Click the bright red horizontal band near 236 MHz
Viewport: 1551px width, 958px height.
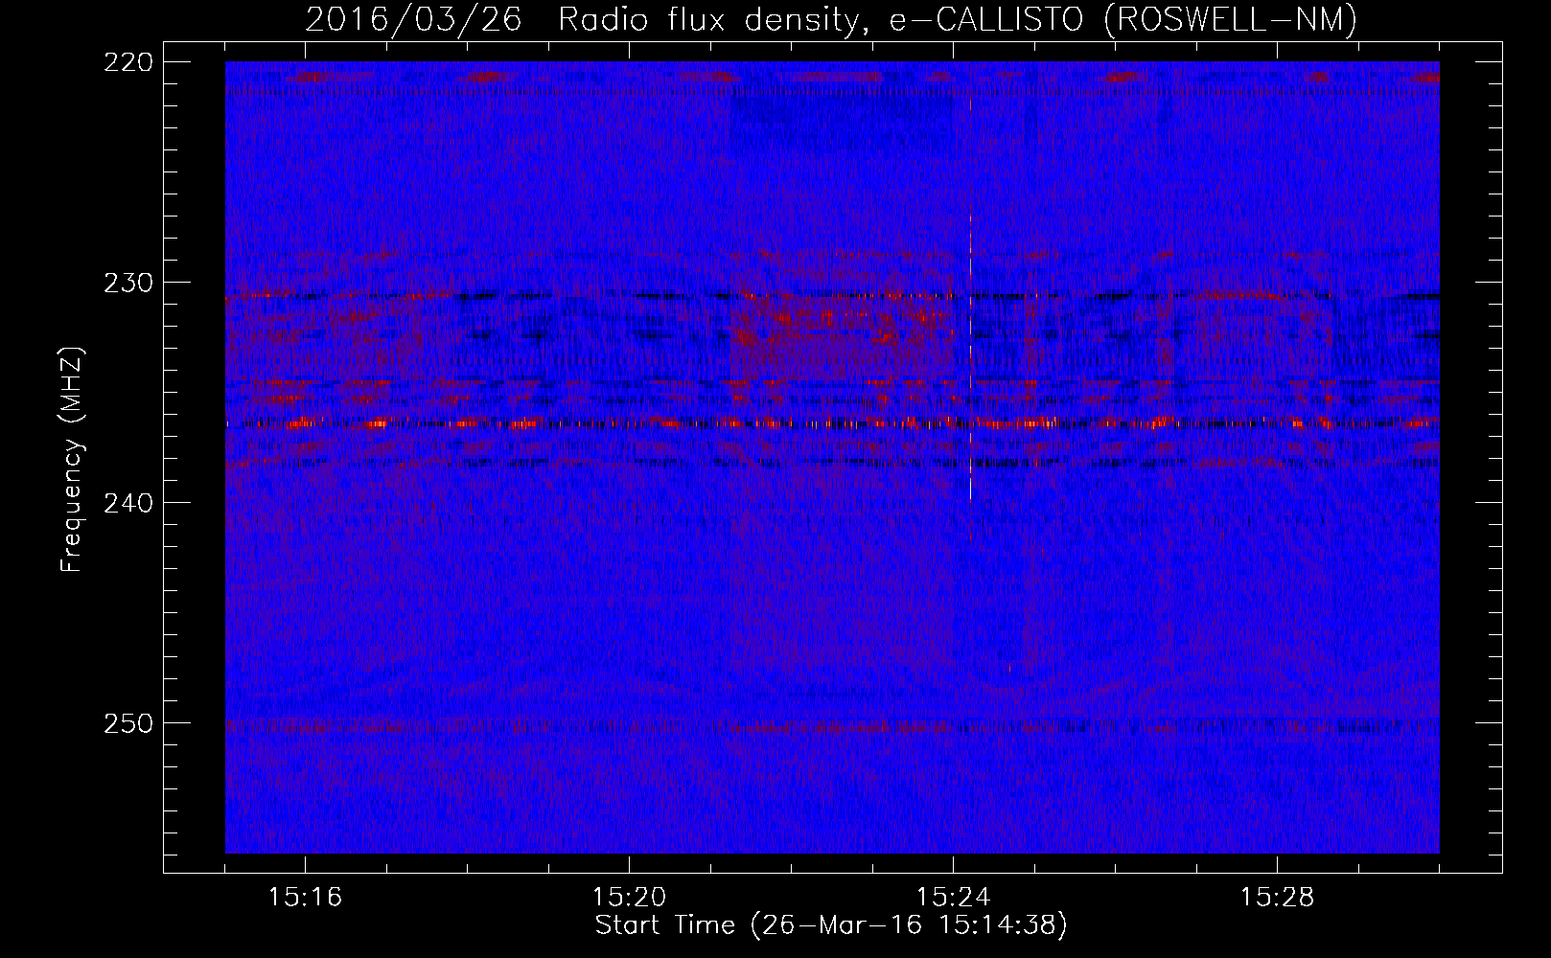[x=832, y=422]
